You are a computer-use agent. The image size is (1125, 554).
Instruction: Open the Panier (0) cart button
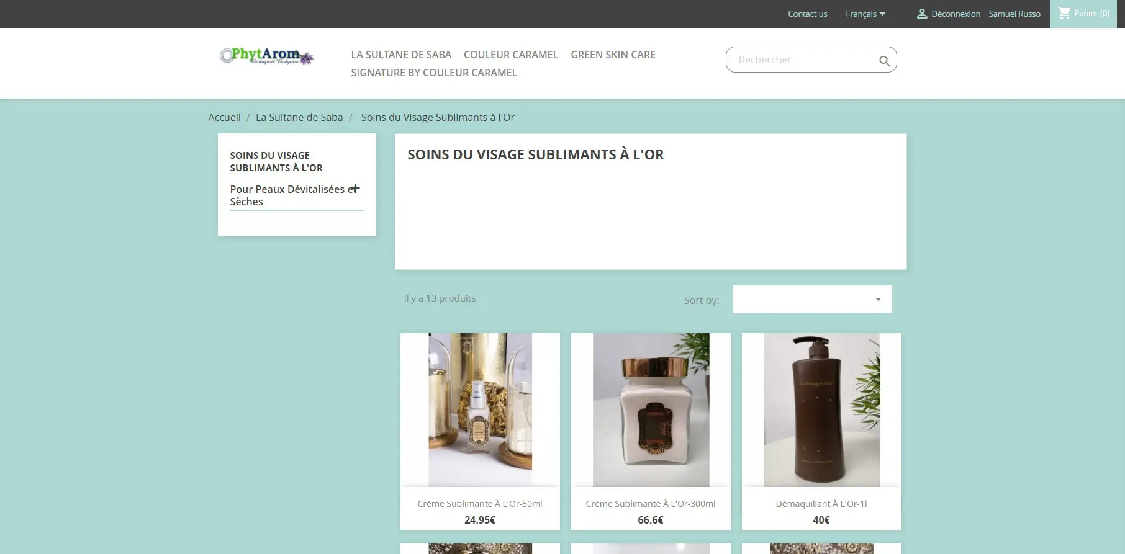click(x=1083, y=14)
